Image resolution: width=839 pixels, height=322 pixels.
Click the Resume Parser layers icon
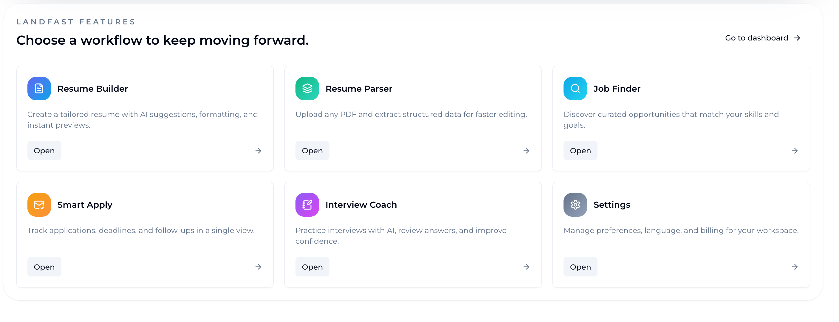tap(307, 88)
